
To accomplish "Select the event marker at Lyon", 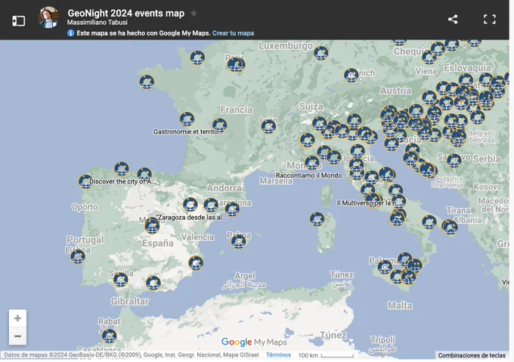I will coord(268,126).
